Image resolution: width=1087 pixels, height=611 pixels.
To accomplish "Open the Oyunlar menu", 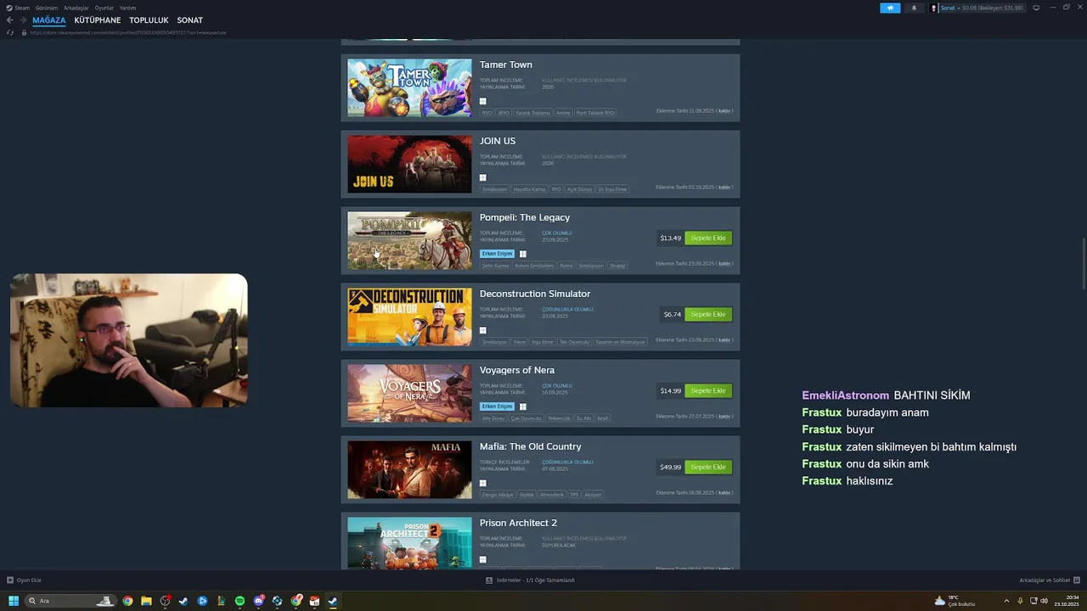I will pyautogui.click(x=104, y=8).
